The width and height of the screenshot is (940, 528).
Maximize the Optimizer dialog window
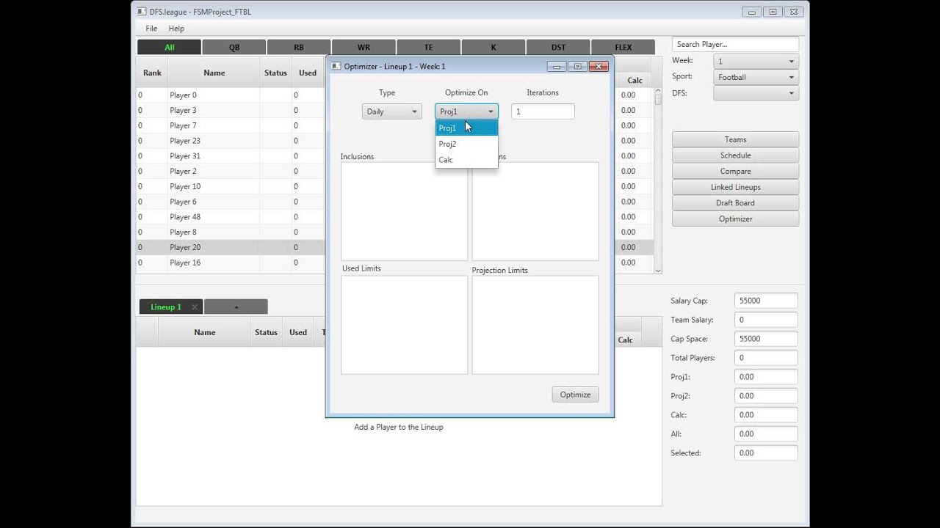577,66
